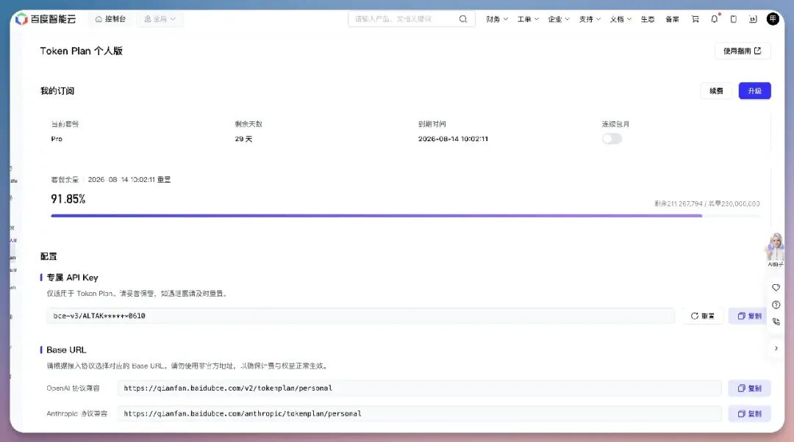Copy the OpenAI compatible Base URL
This screenshot has width=794, height=442.
[749, 388]
